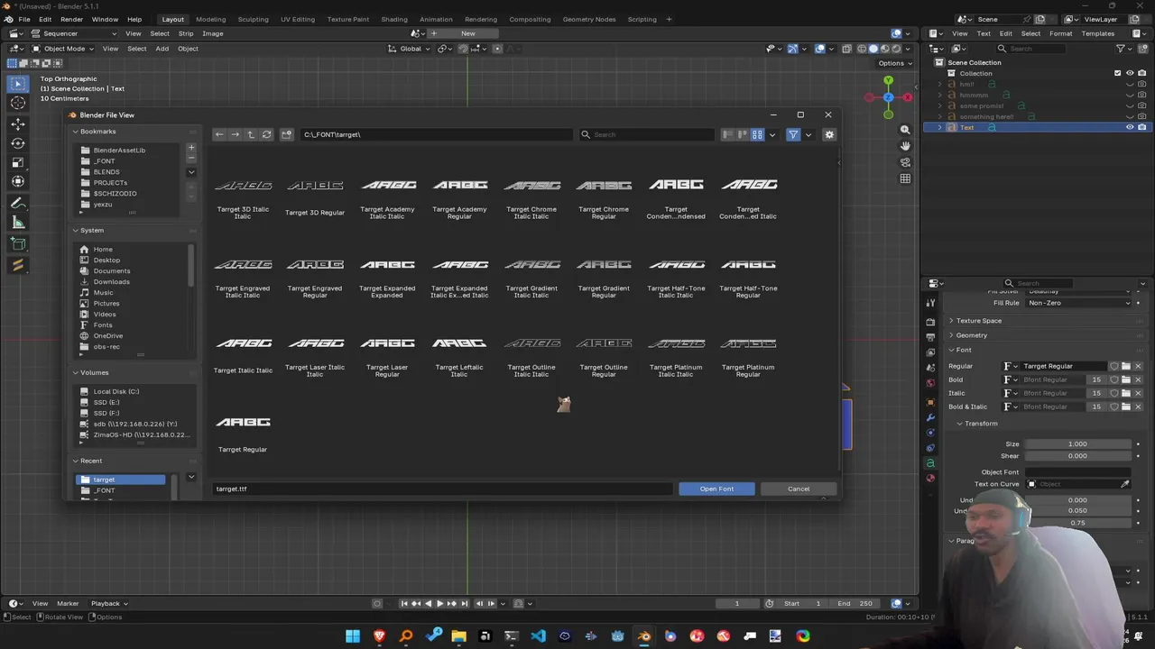Click the directory path field C:\_FONT\tarrget\
1155x649 pixels.
pyautogui.click(x=436, y=134)
